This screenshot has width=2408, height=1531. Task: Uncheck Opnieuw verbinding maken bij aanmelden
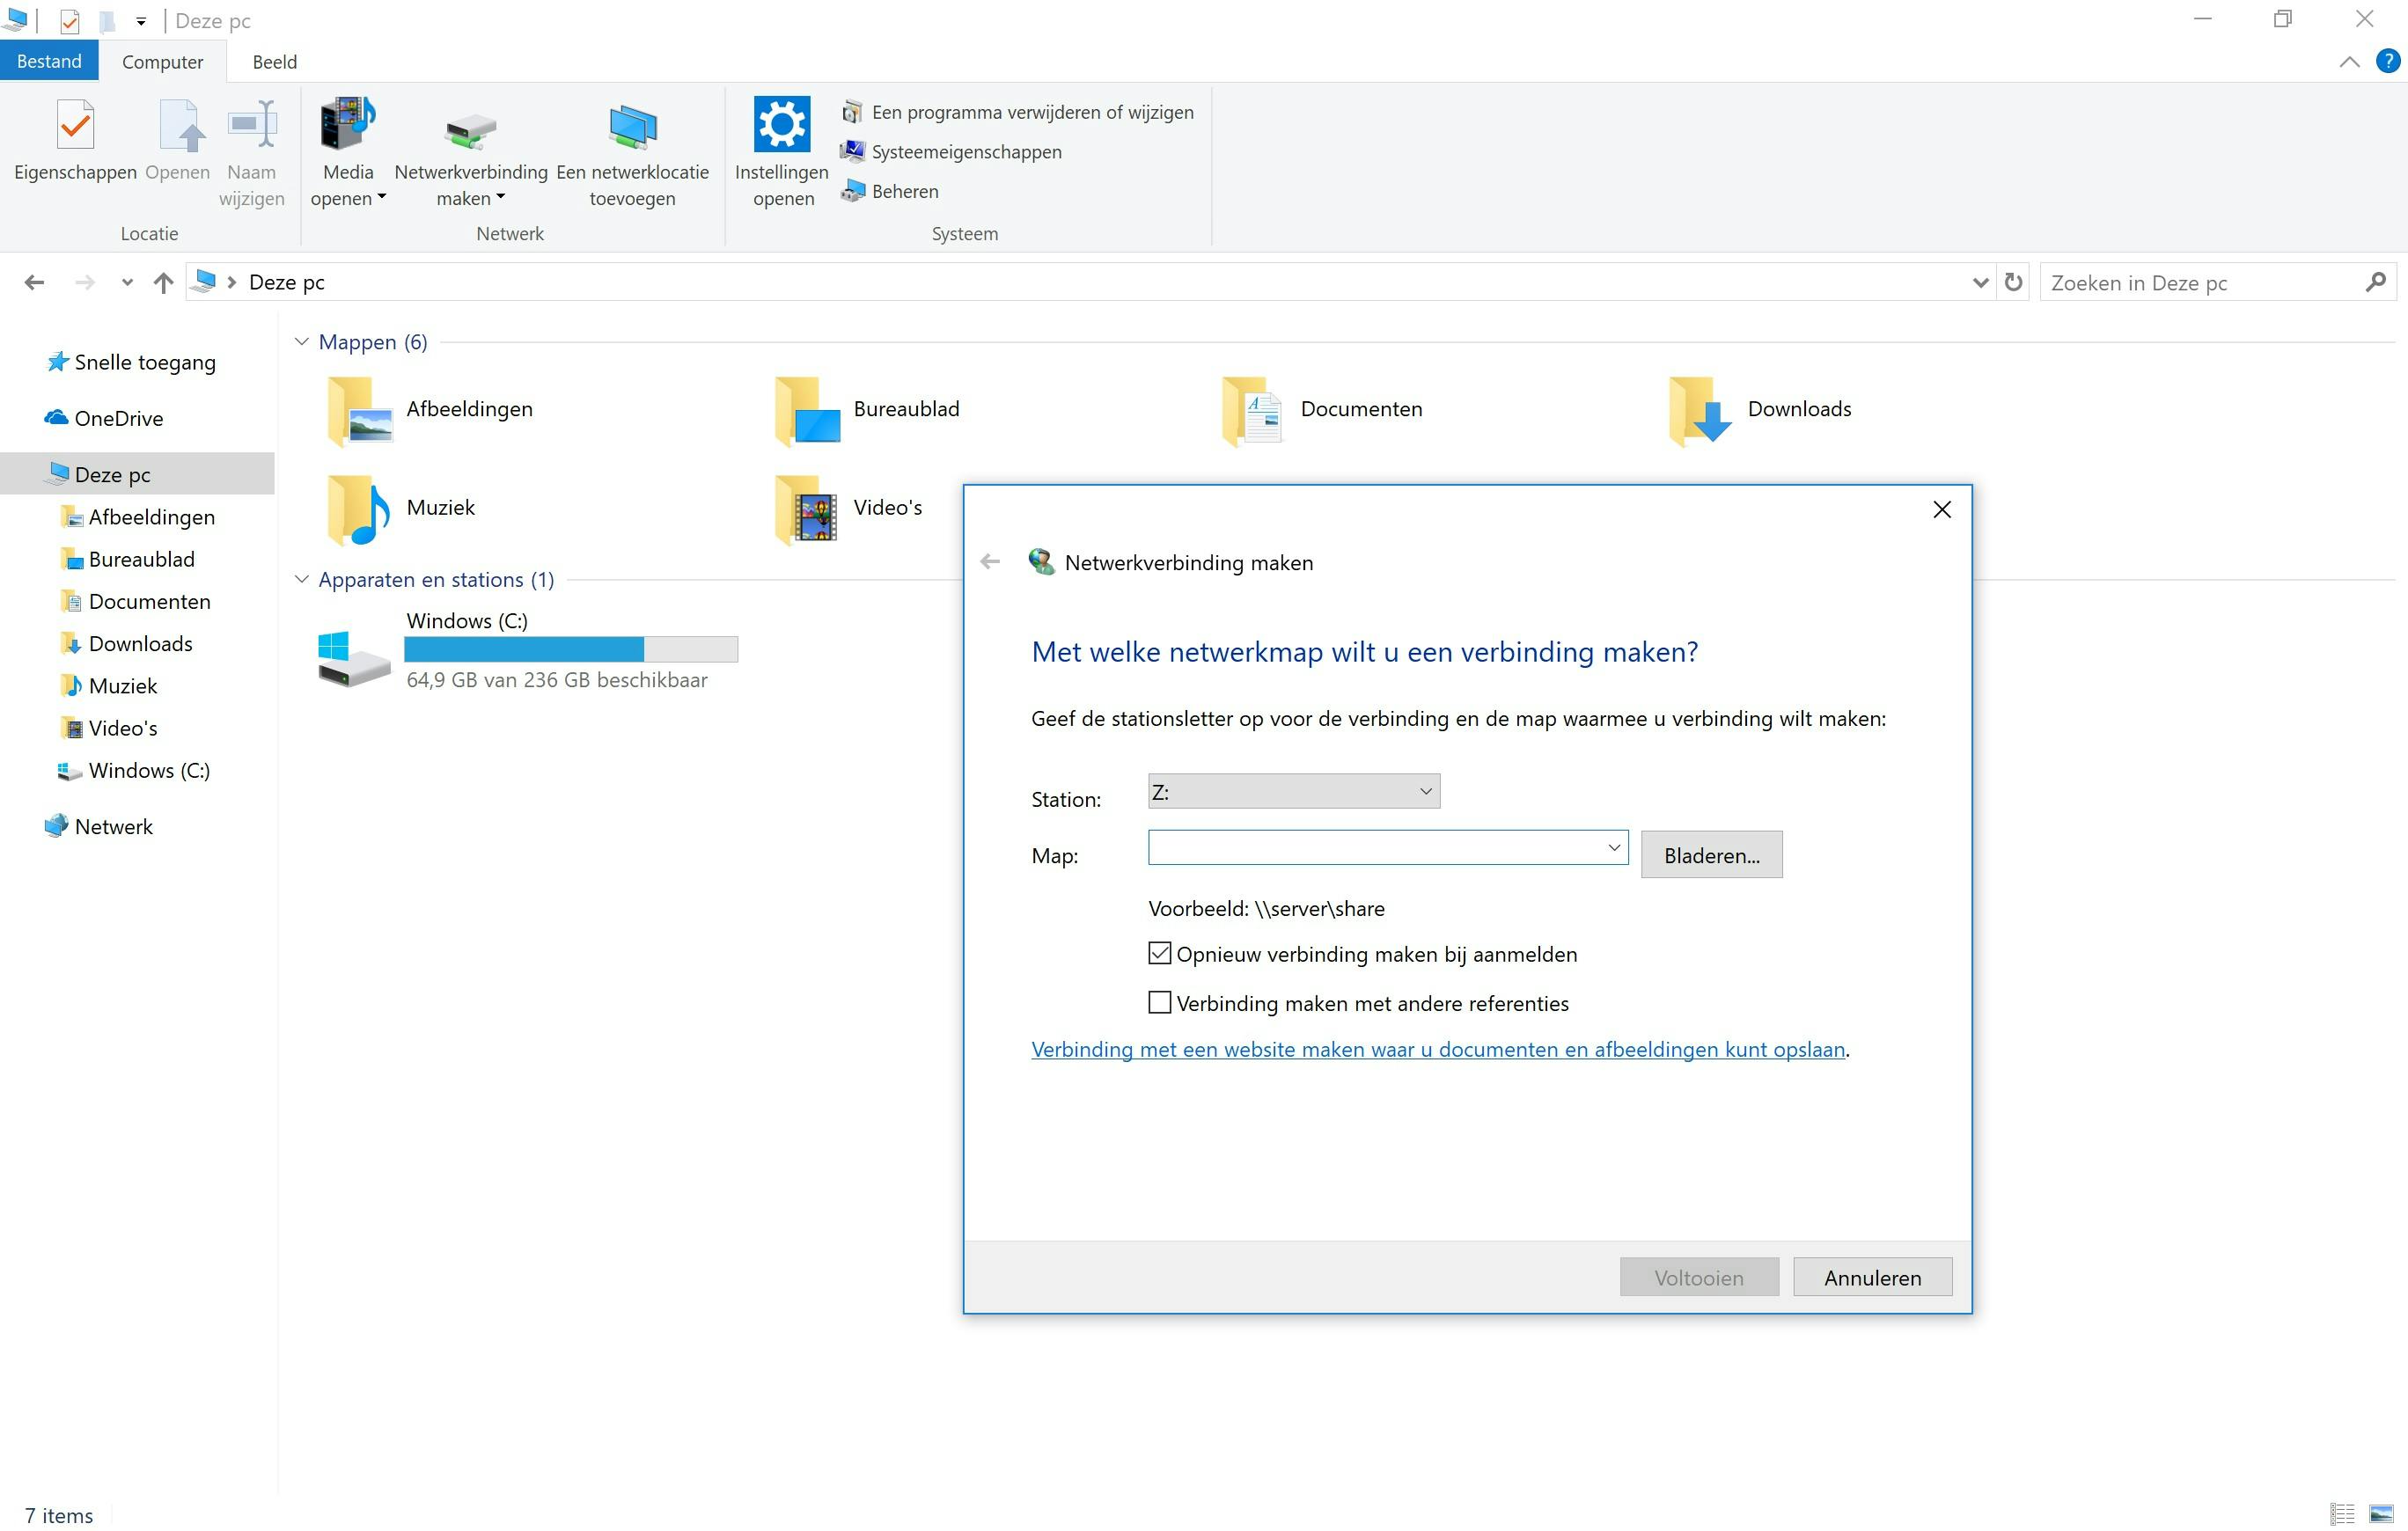1159,954
